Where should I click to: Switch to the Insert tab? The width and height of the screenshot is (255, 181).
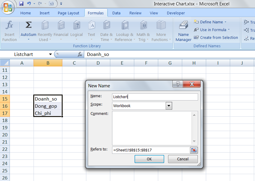[45, 13]
